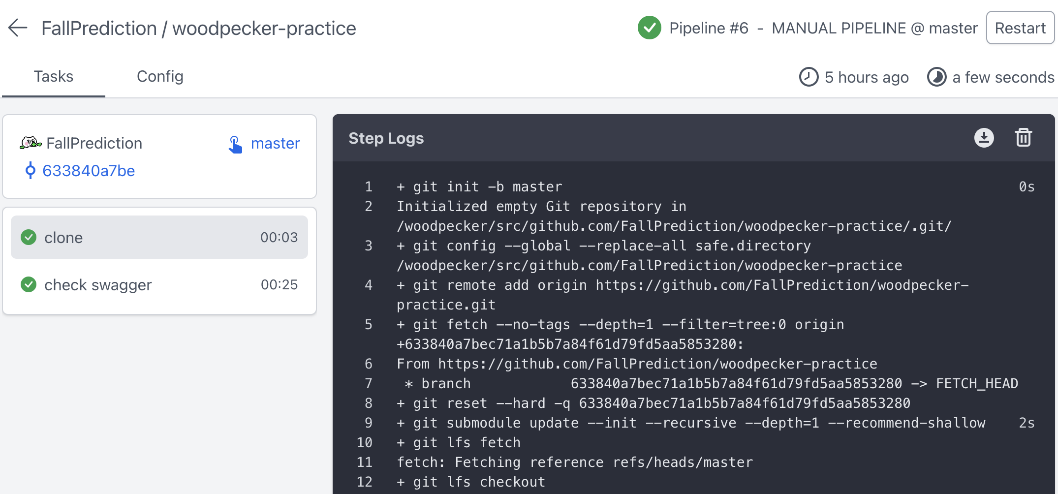This screenshot has width=1058, height=494.
Task: Click the commit icon beside 633840a7be
Action: (x=31, y=171)
